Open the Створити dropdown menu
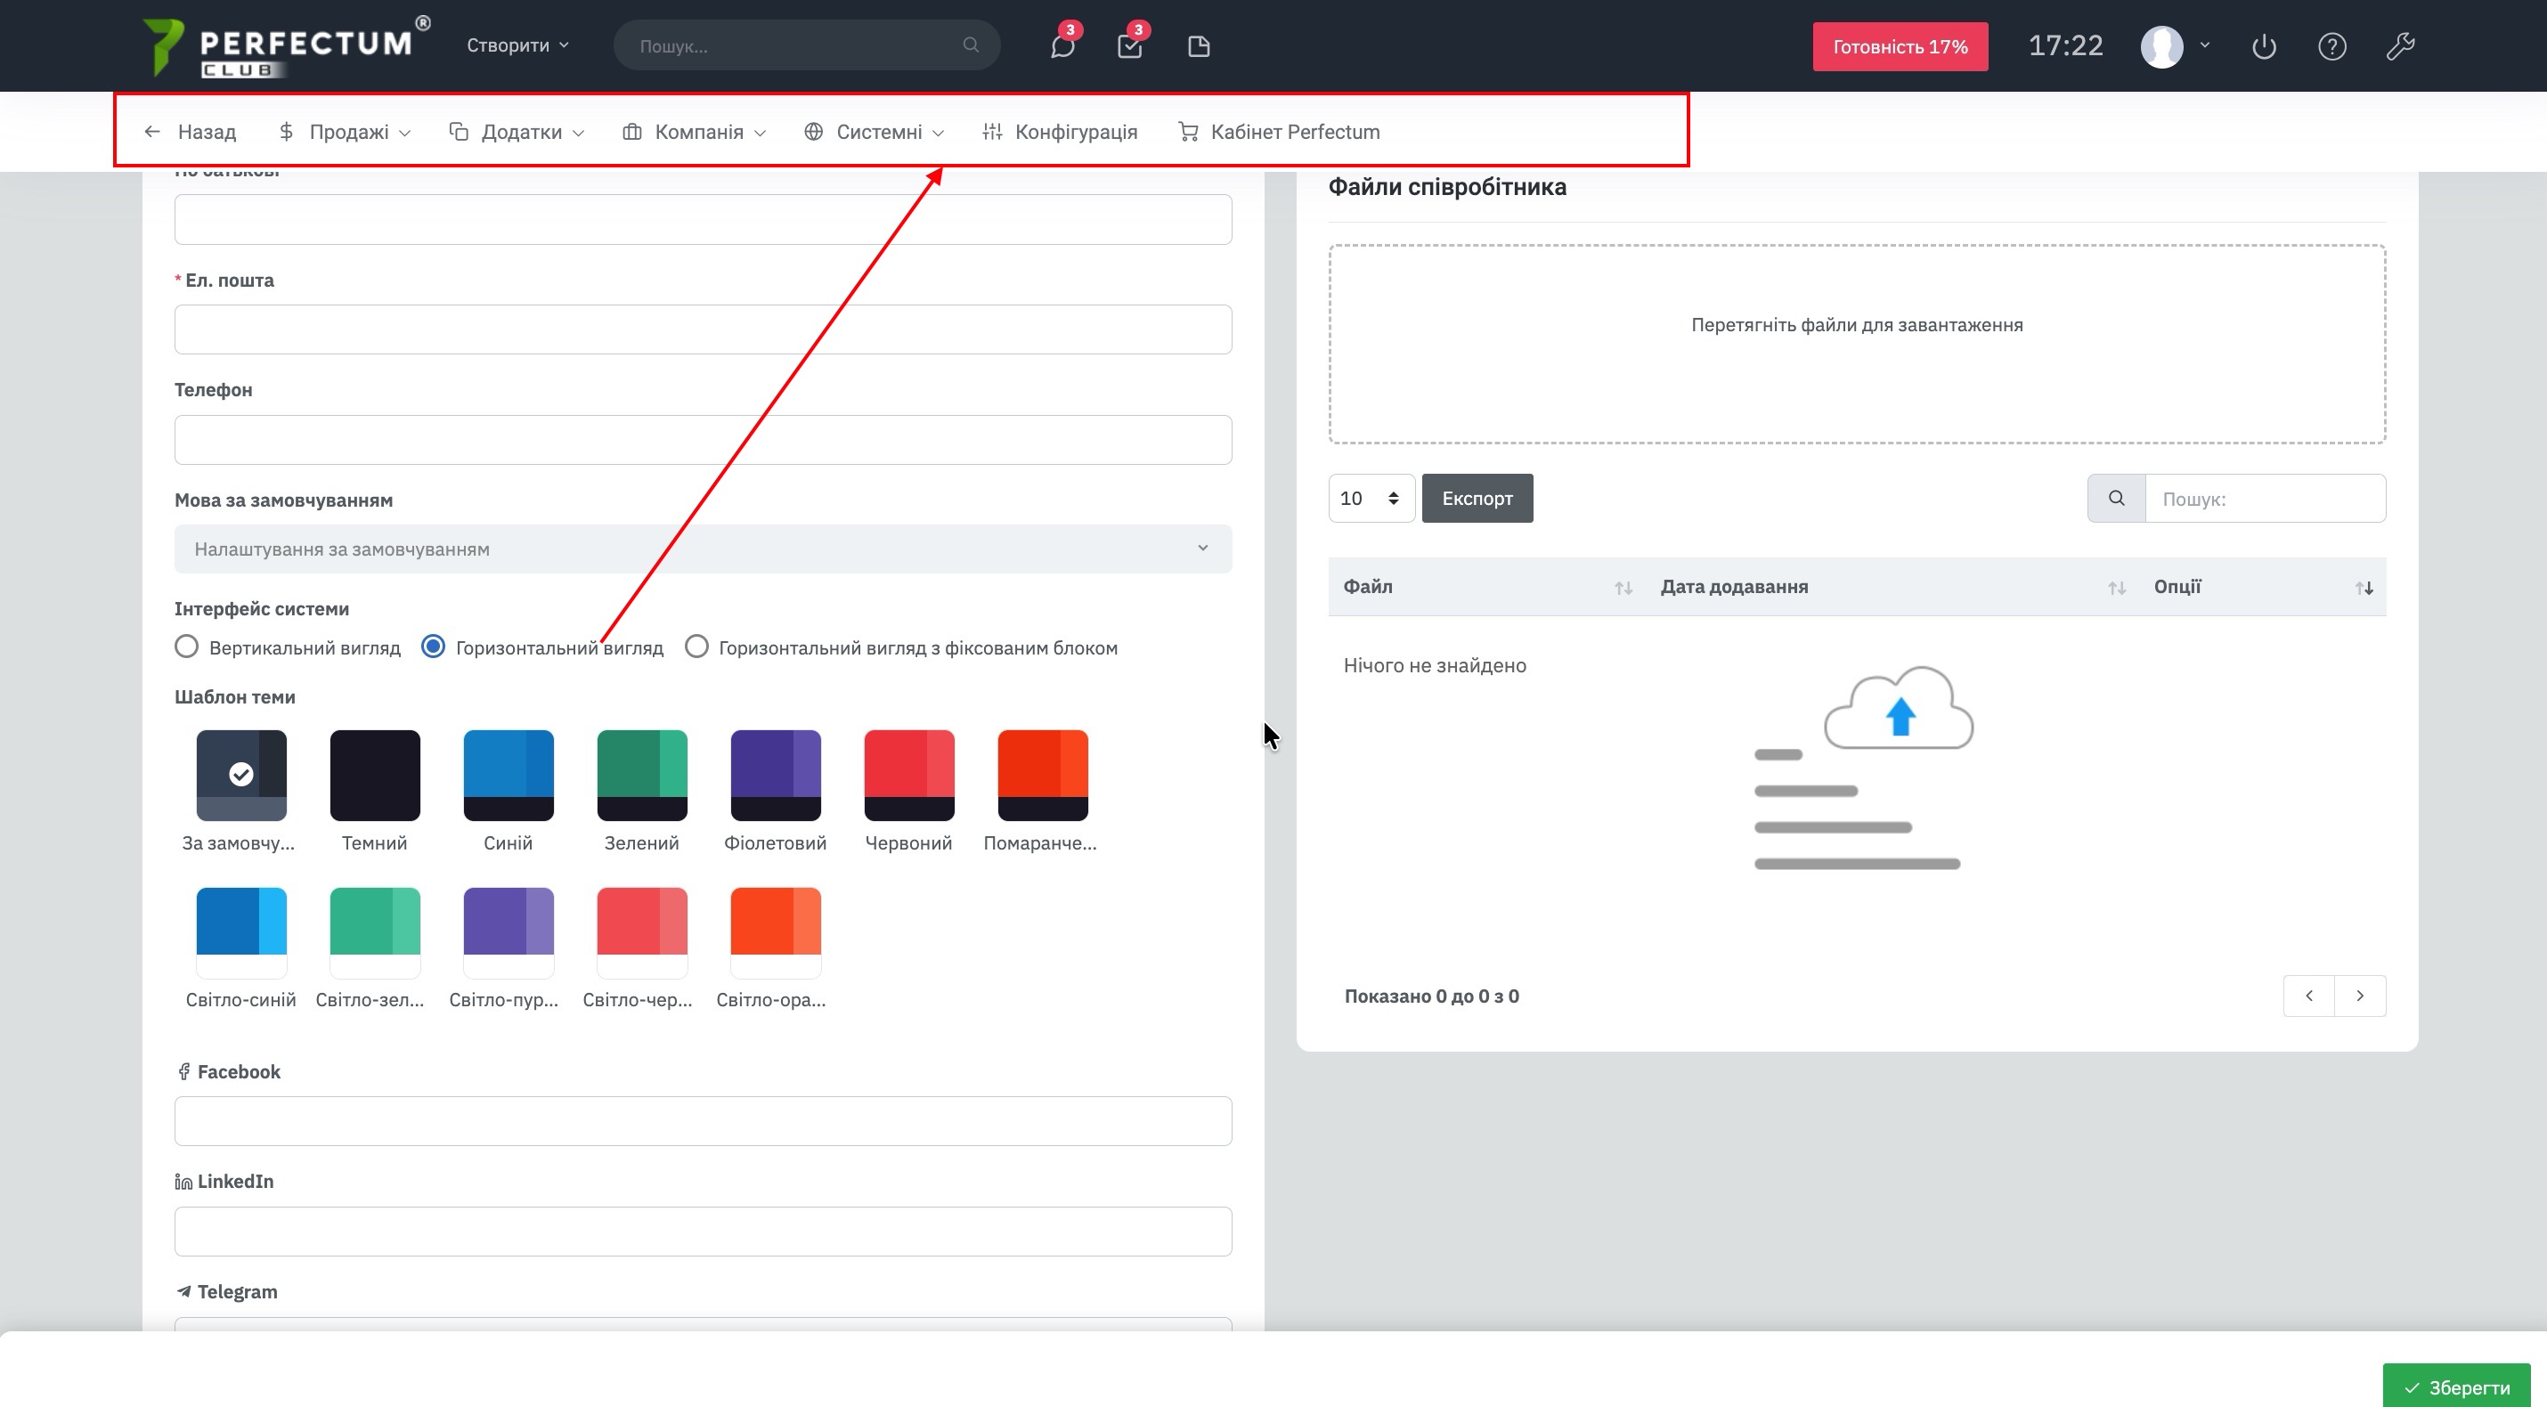 [x=517, y=45]
